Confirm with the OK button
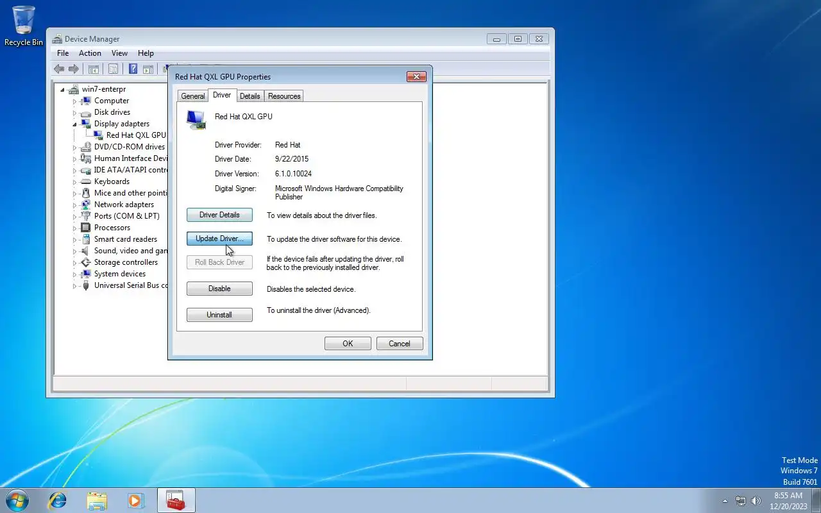821x513 pixels. pyautogui.click(x=348, y=344)
